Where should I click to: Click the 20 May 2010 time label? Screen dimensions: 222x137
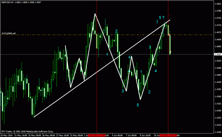click(x=7, y=136)
